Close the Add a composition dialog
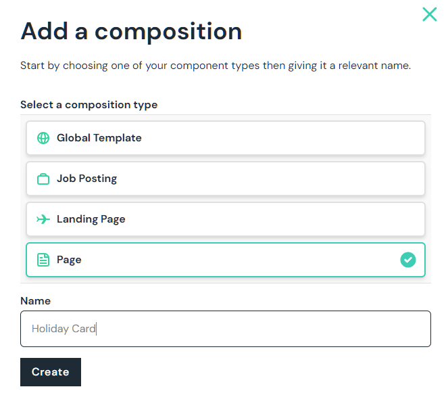Image resolution: width=448 pixels, height=410 pixels. [429, 14]
